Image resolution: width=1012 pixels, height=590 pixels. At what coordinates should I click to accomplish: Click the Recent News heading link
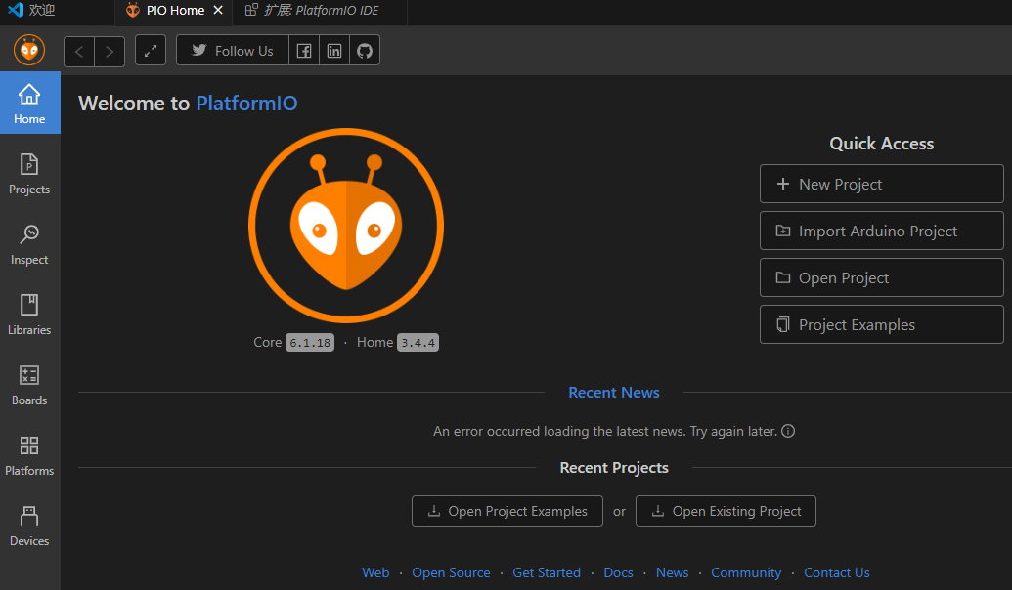(614, 393)
